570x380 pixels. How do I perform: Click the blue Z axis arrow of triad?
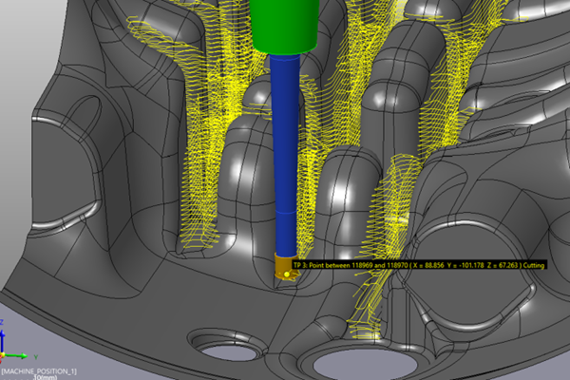(x=2, y=341)
